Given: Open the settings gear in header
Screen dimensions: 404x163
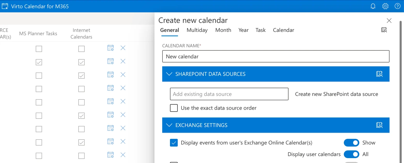Looking at the screenshot, I should click(385, 6).
